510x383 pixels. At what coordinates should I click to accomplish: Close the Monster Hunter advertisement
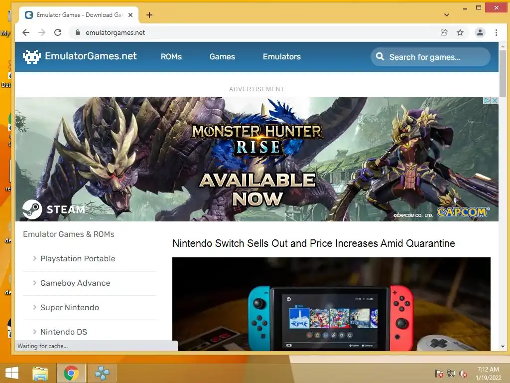tap(495, 100)
